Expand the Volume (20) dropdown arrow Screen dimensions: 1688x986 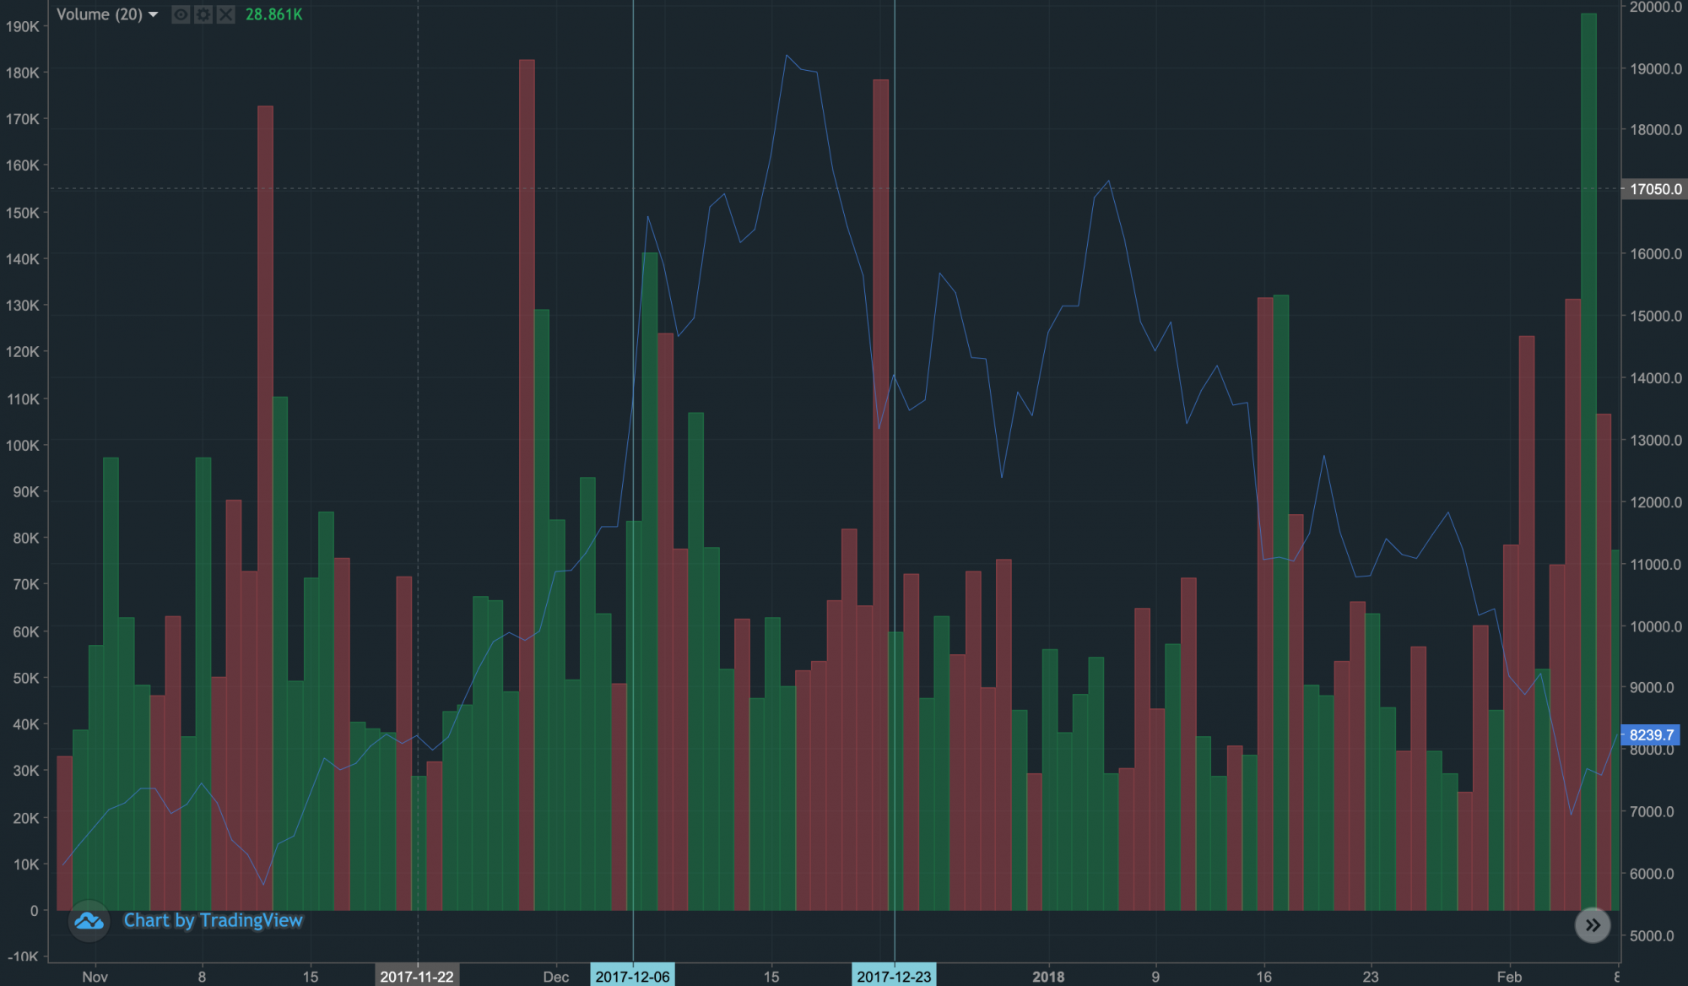click(x=153, y=14)
